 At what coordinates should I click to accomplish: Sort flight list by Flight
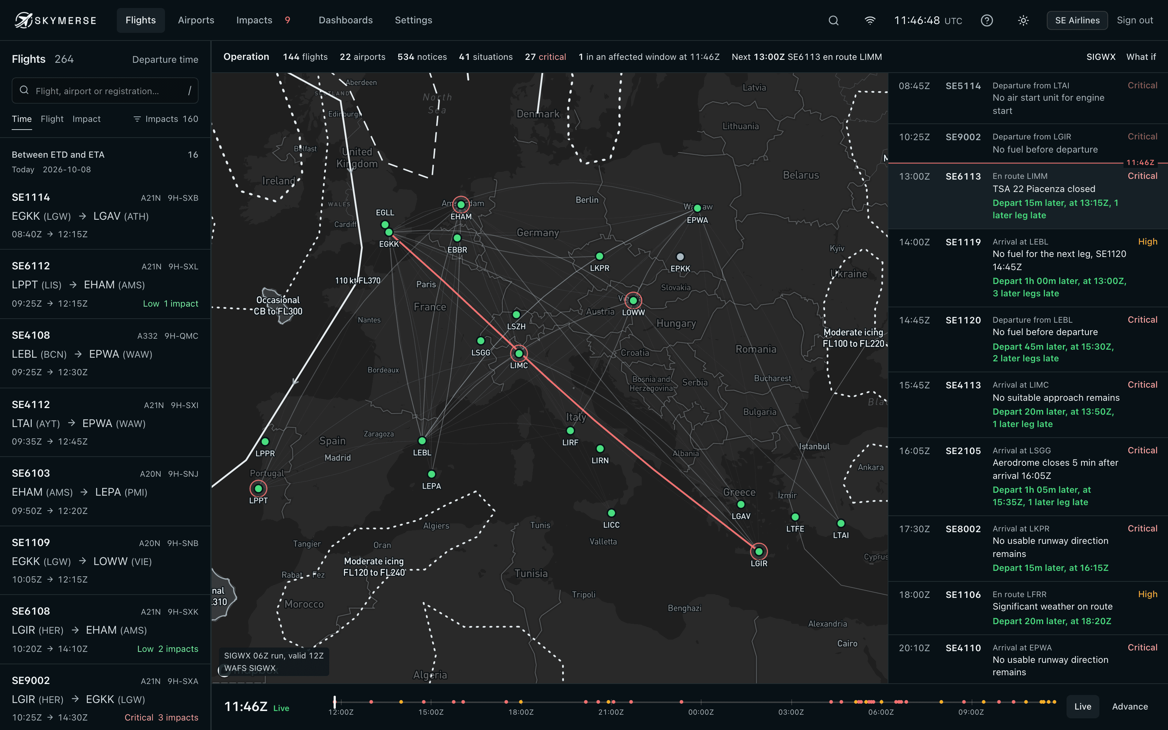coord(52,119)
